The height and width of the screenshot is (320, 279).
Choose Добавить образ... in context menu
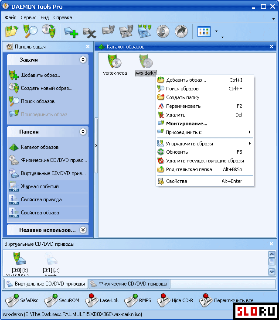[204, 80]
